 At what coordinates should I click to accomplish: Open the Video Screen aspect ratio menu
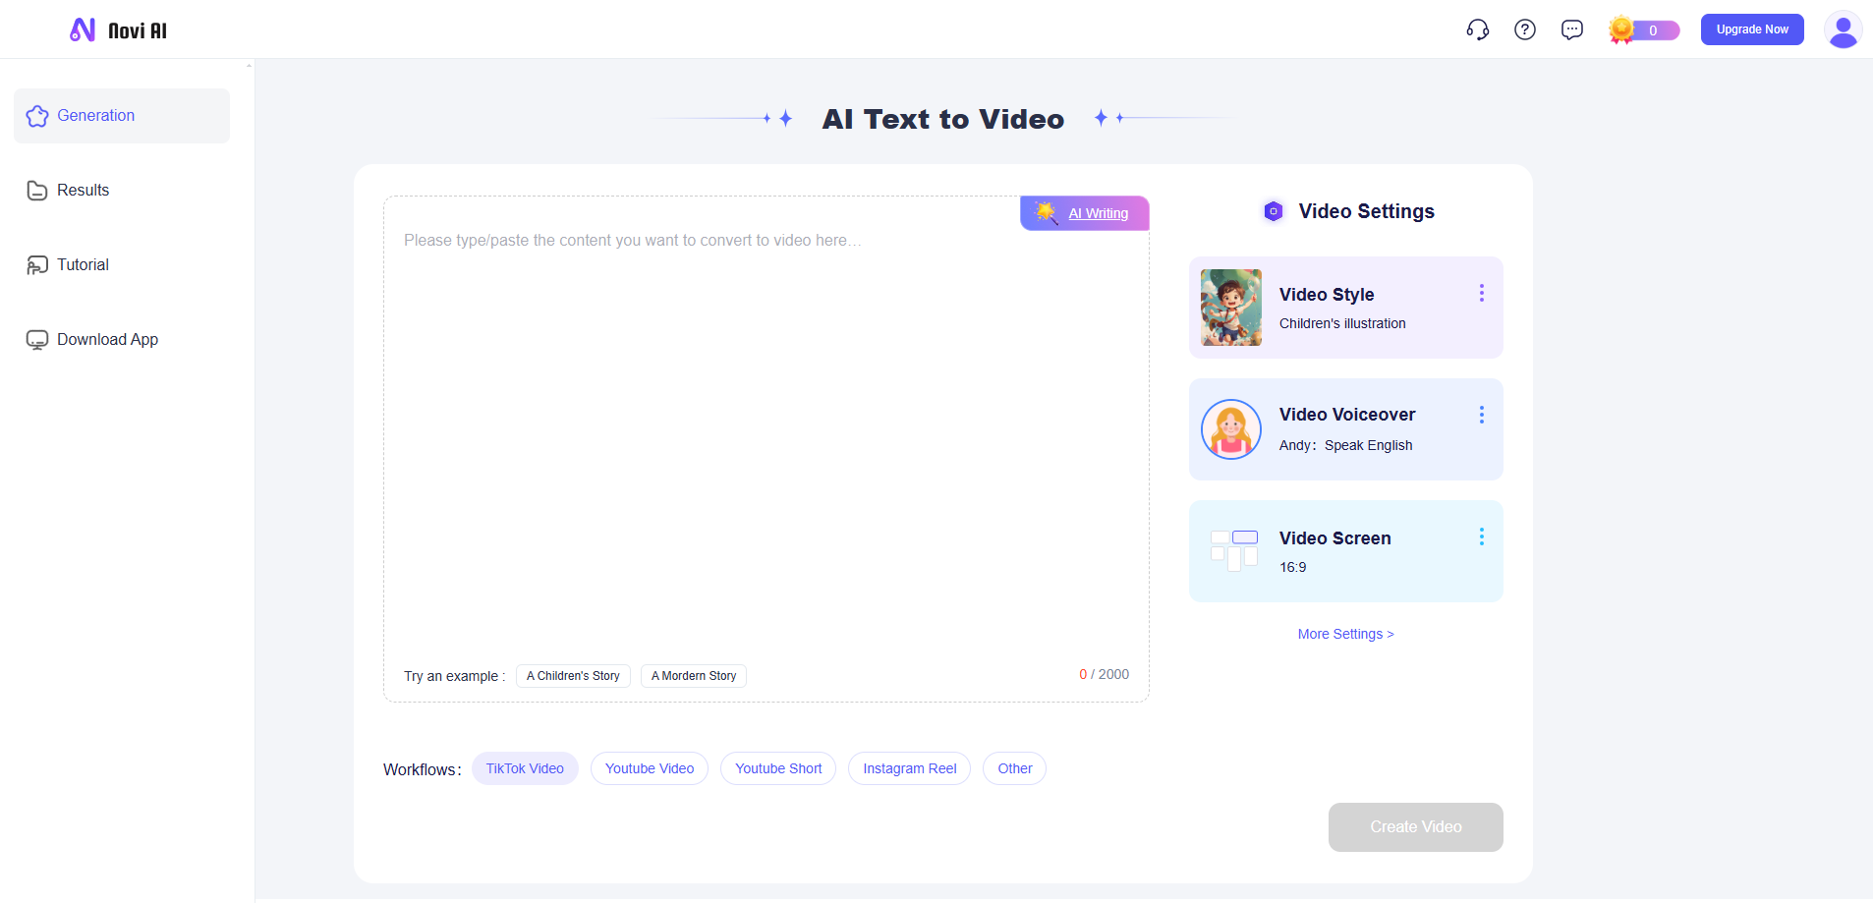point(1482,536)
